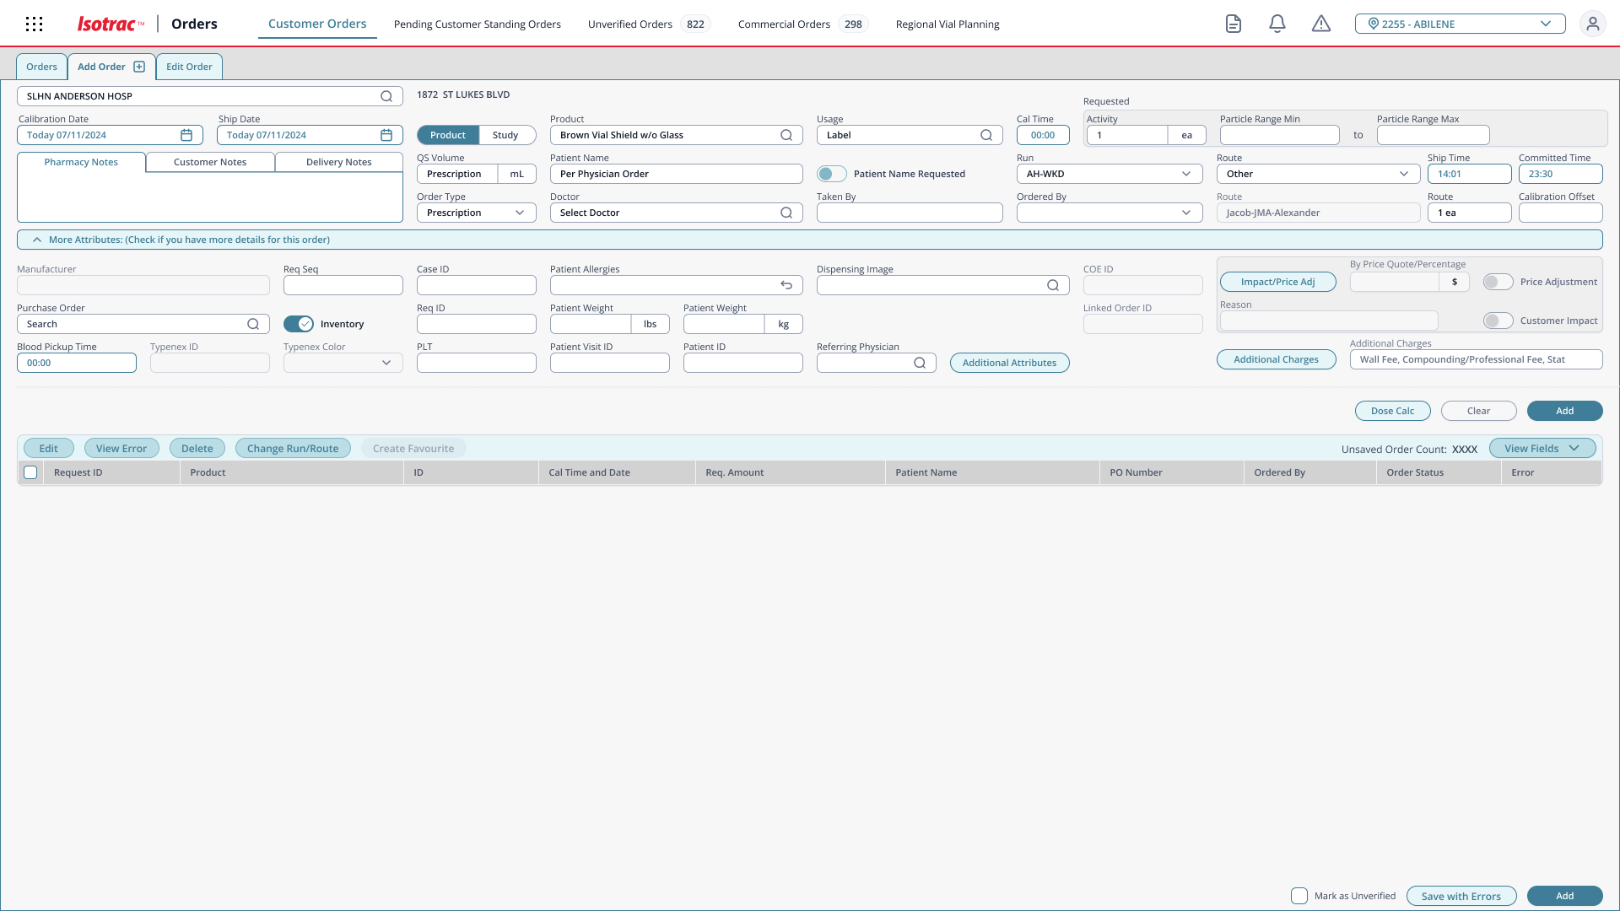Click the Add Order plus icon
The width and height of the screenshot is (1620, 911).
coord(139,67)
